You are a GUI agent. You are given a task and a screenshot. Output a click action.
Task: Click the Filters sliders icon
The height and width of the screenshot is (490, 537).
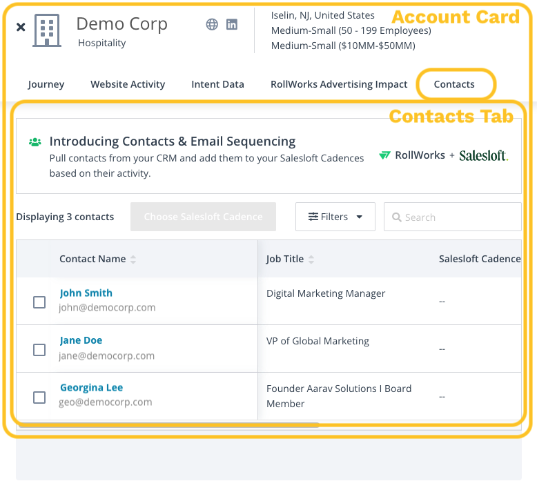[313, 217]
